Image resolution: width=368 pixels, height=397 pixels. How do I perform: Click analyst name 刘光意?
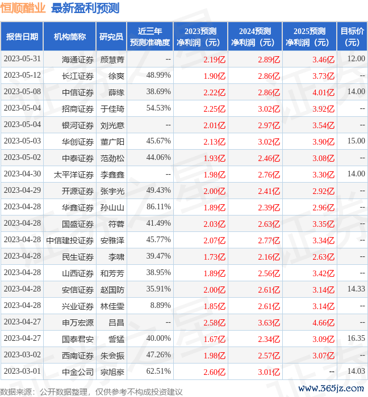[x=112, y=125]
